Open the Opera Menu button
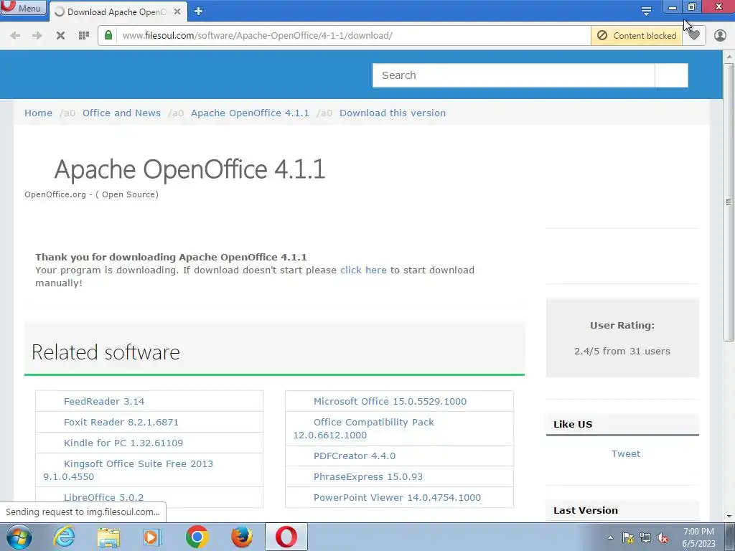Viewport: 735px width, 551px height. (23, 7)
